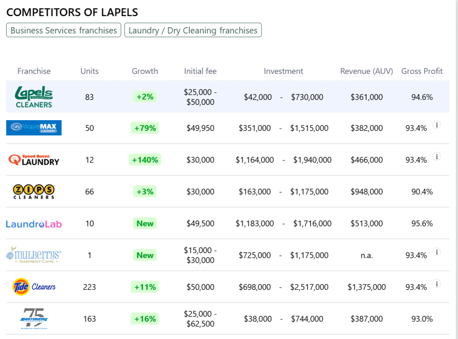
Task: Click the Growth column header
Action: pos(145,71)
